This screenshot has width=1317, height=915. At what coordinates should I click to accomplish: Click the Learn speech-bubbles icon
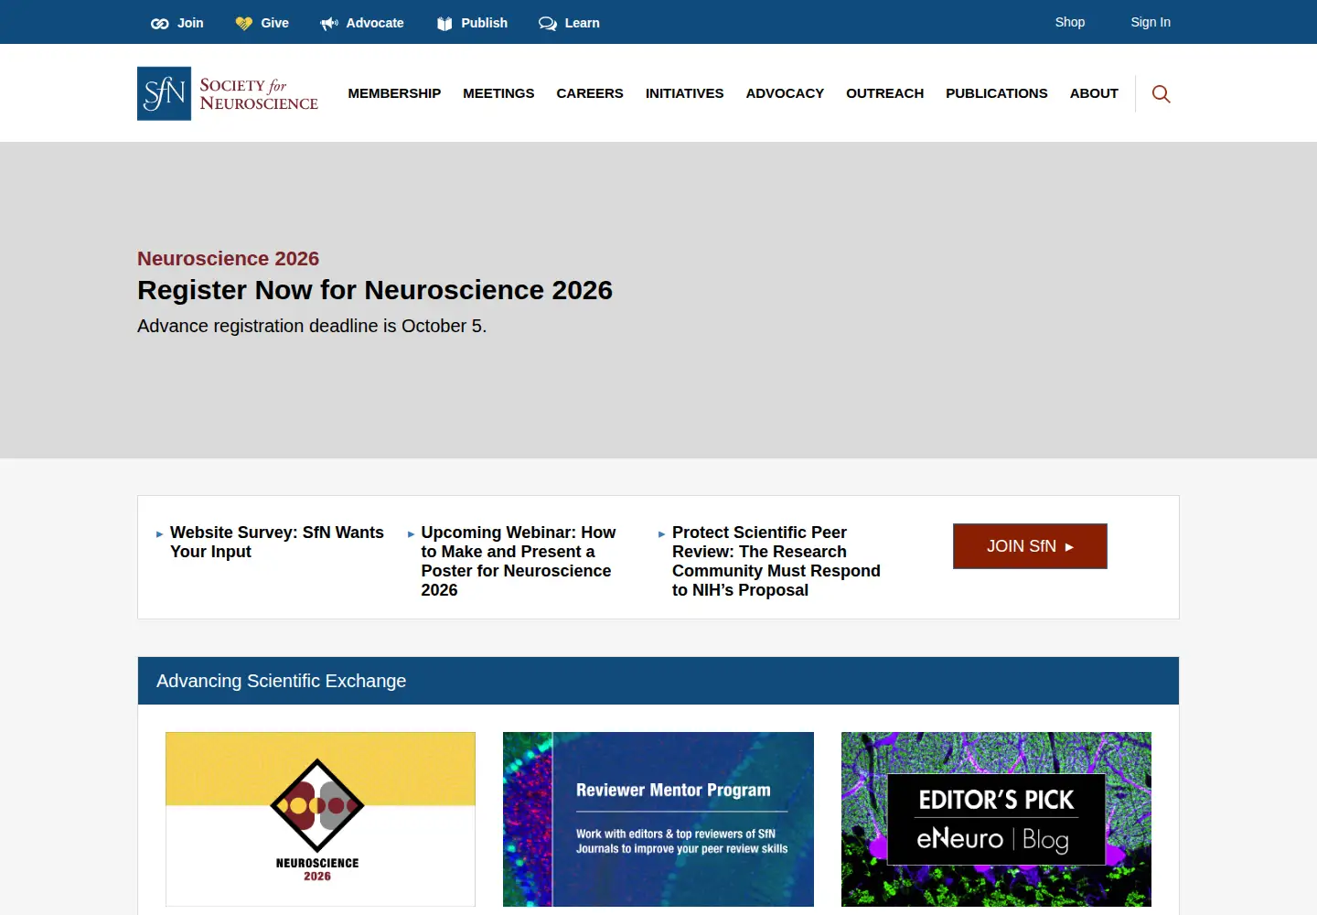tap(548, 24)
